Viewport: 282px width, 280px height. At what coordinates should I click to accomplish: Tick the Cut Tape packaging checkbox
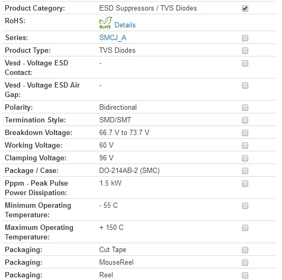pos(245,250)
